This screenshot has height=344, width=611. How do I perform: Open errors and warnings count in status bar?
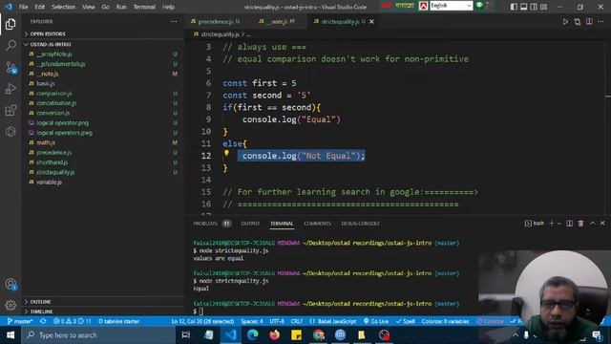point(73,321)
